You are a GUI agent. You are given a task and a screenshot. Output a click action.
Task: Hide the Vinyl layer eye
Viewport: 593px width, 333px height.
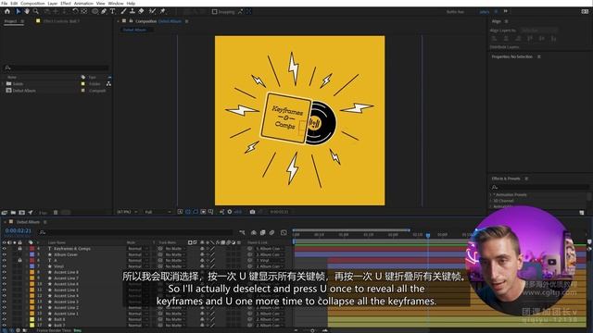point(4,266)
